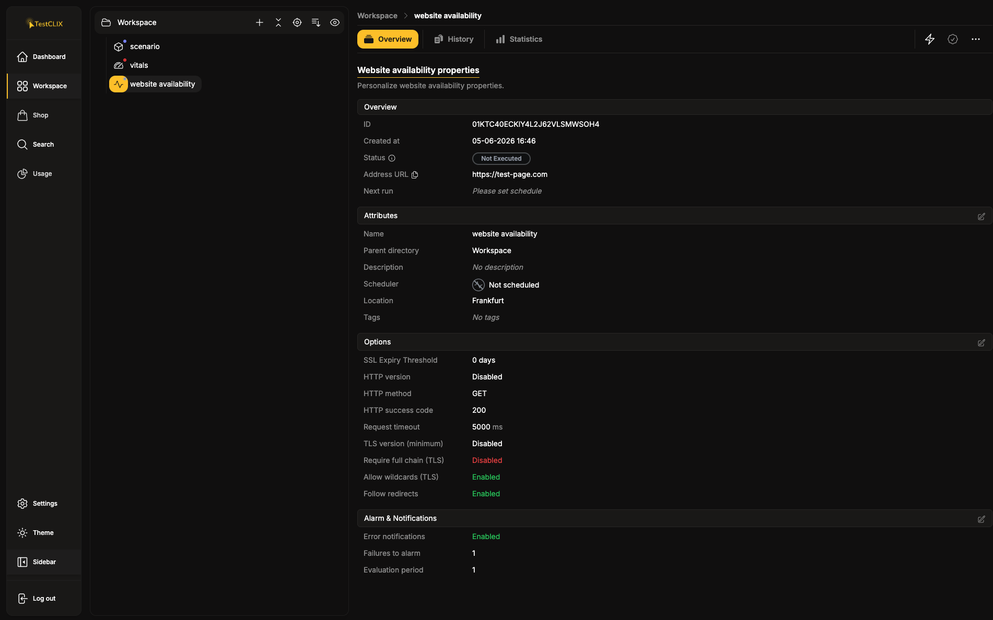The height and width of the screenshot is (620, 993).
Task: Click the scenario cube icon
Action: pos(119,46)
